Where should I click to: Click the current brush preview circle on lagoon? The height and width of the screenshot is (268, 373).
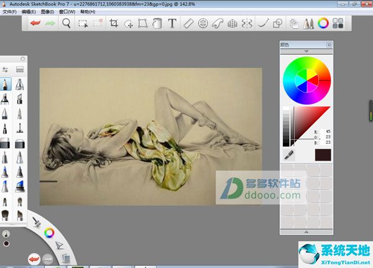(x=6, y=233)
